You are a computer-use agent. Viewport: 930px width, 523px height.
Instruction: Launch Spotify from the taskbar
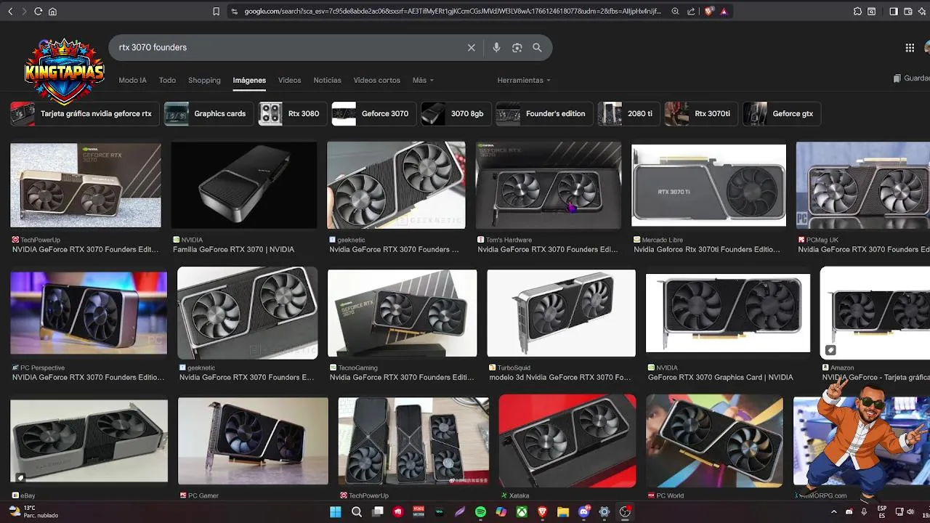(480, 512)
